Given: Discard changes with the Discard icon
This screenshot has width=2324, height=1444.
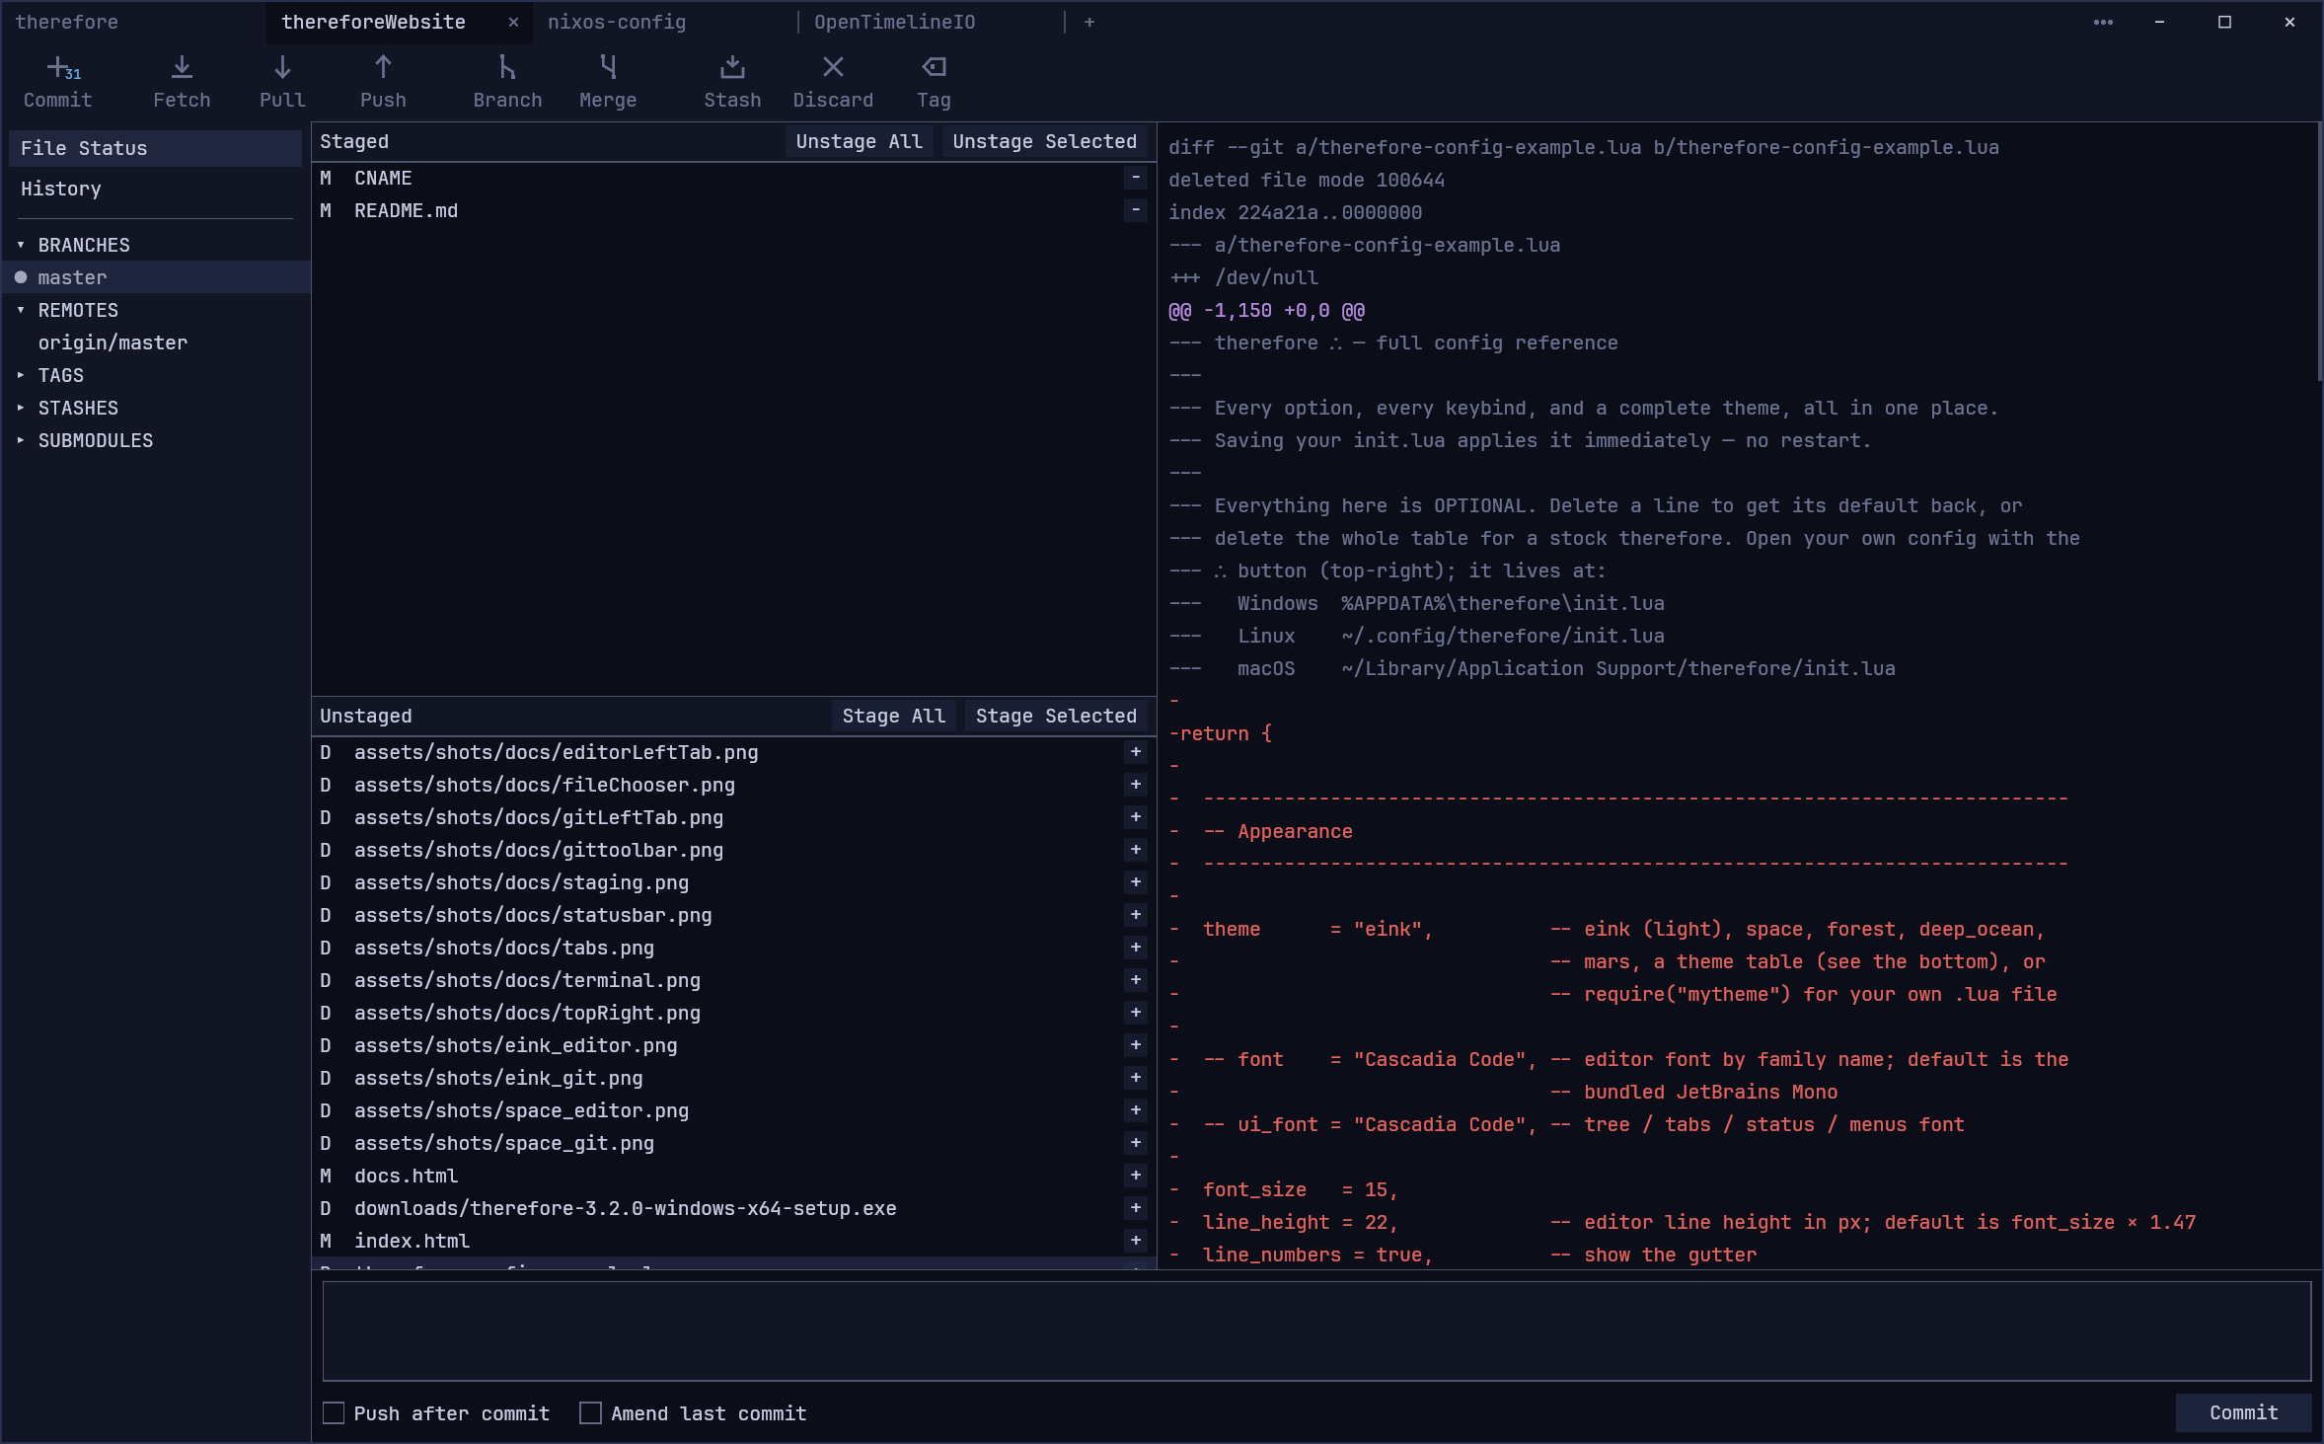Looking at the screenshot, I should 833,82.
